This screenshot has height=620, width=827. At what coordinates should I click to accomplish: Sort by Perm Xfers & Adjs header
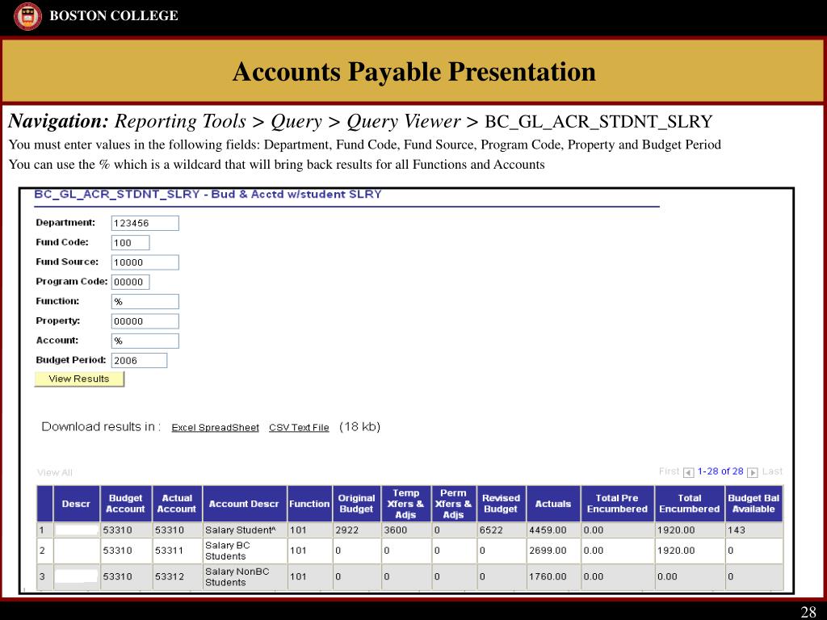(x=454, y=504)
